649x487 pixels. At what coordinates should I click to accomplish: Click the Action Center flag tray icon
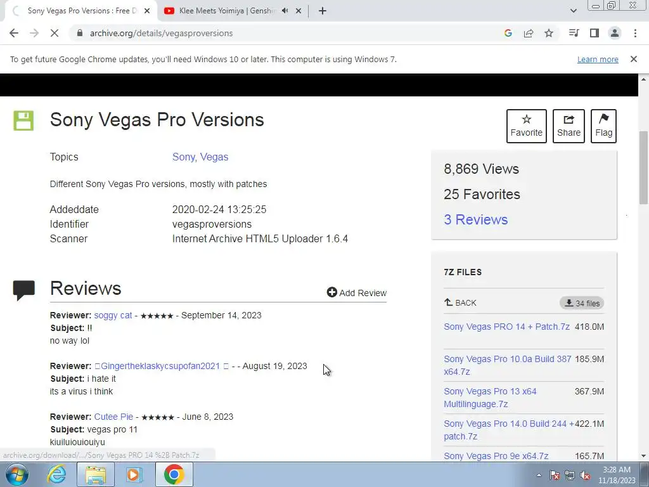555,475
